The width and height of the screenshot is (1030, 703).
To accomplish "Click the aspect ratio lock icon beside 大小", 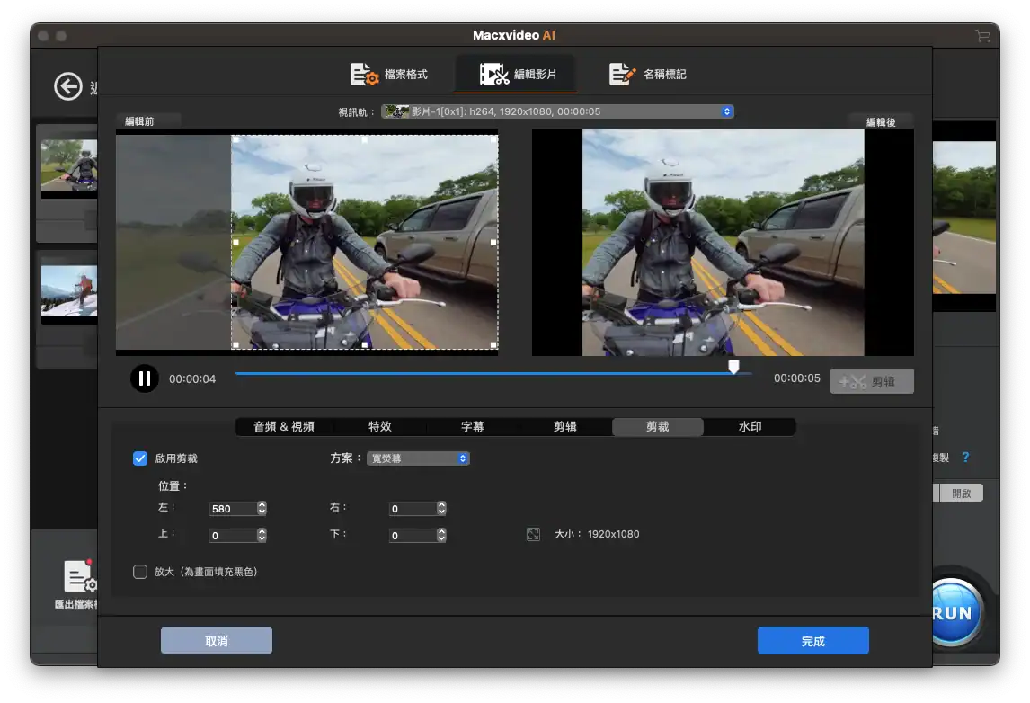I will point(533,534).
